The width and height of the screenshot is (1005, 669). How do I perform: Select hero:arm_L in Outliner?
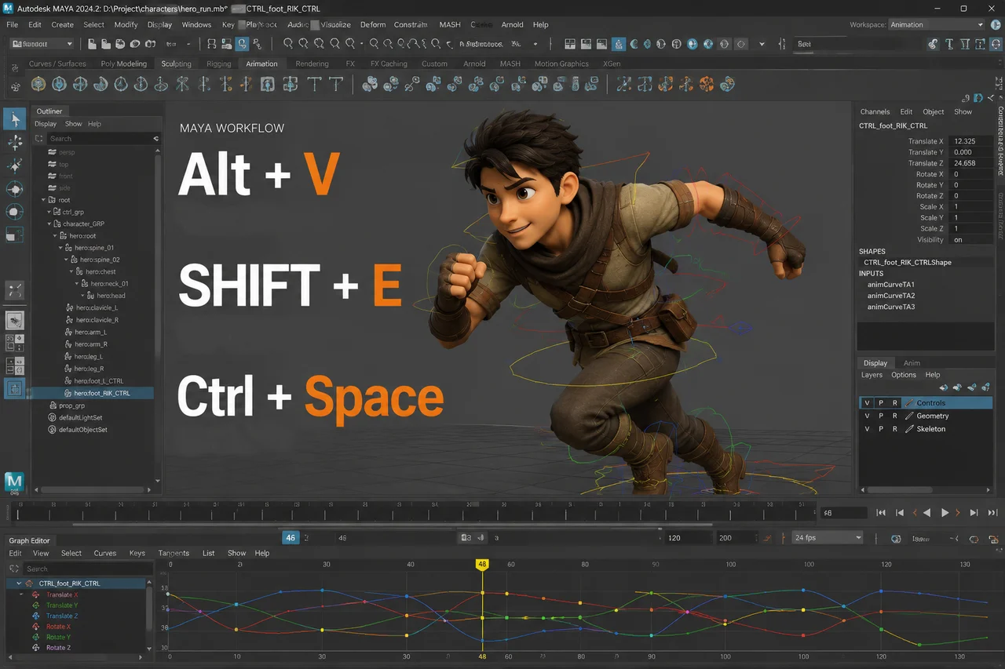point(90,332)
